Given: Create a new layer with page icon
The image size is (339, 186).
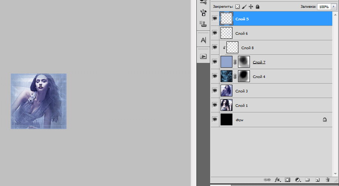Looking at the screenshot, I should [x=317, y=180].
